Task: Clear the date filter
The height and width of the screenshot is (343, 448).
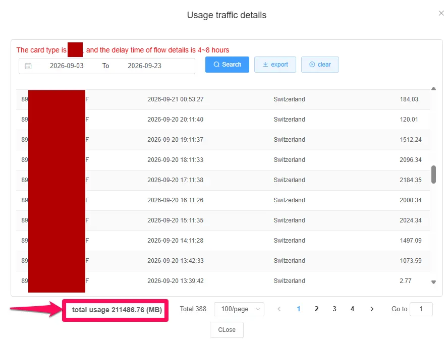Action: [x=320, y=65]
